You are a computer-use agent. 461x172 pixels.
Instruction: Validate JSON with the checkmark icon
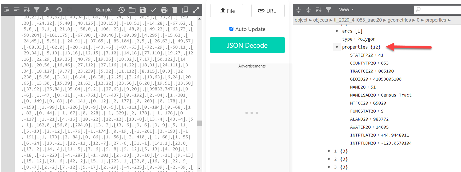coord(153,10)
